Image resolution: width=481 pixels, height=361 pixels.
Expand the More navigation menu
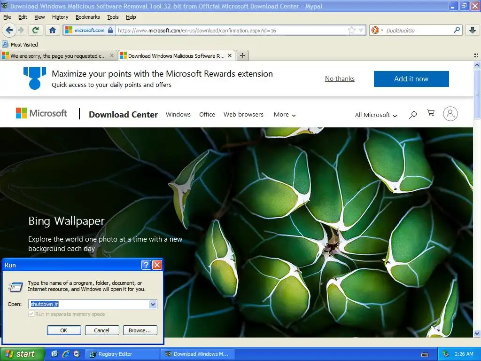[x=285, y=115]
